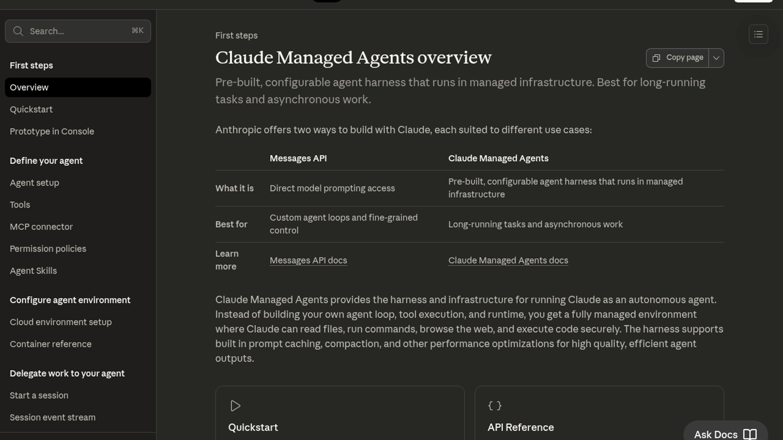Screen dimensions: 783x440
Task: Click the Ask Docs book icon
Action: click(750, 434)
